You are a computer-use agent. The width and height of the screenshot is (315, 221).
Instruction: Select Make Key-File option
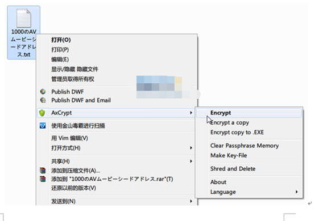[x=229, y=155]
